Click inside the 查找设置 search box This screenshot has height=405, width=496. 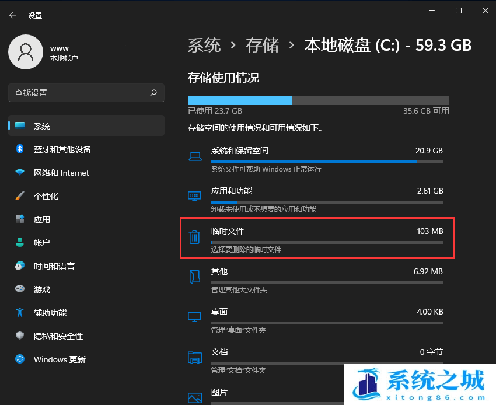(x=86, y=93)
